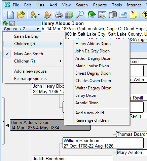
Task: Click the RootsMagic tree logo icon
Action: pyautogui.click(x=7, y=5)
